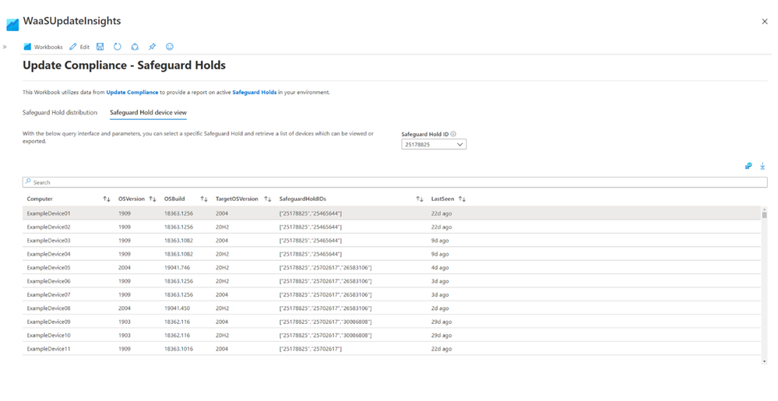Image resolution: width=778 pixels, height=401 pixels.
Task: Send feedback via the smiley icon
Action: (x=170, y=47)
